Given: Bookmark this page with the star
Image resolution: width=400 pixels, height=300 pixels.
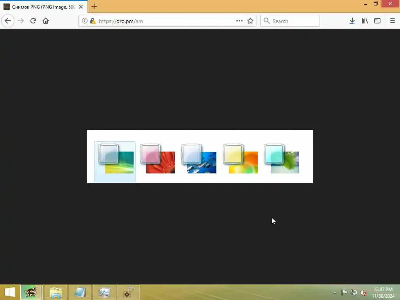Looking at the screenshot, I should [x=250, y=21].
